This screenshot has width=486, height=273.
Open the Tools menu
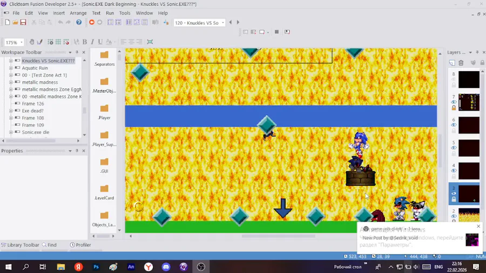125,13
